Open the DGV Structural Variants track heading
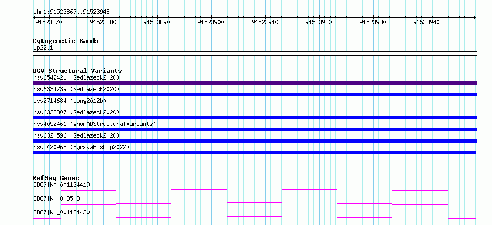492x225 pixels. [x=77, y=71]
